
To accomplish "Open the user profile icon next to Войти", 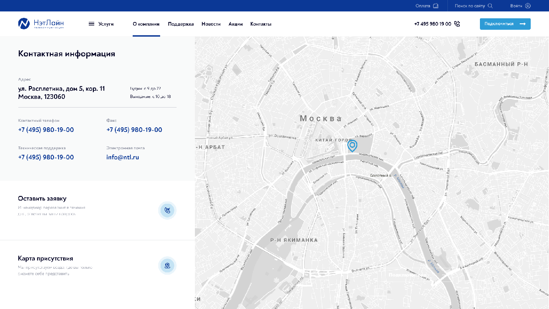I will tap(528, 6).
